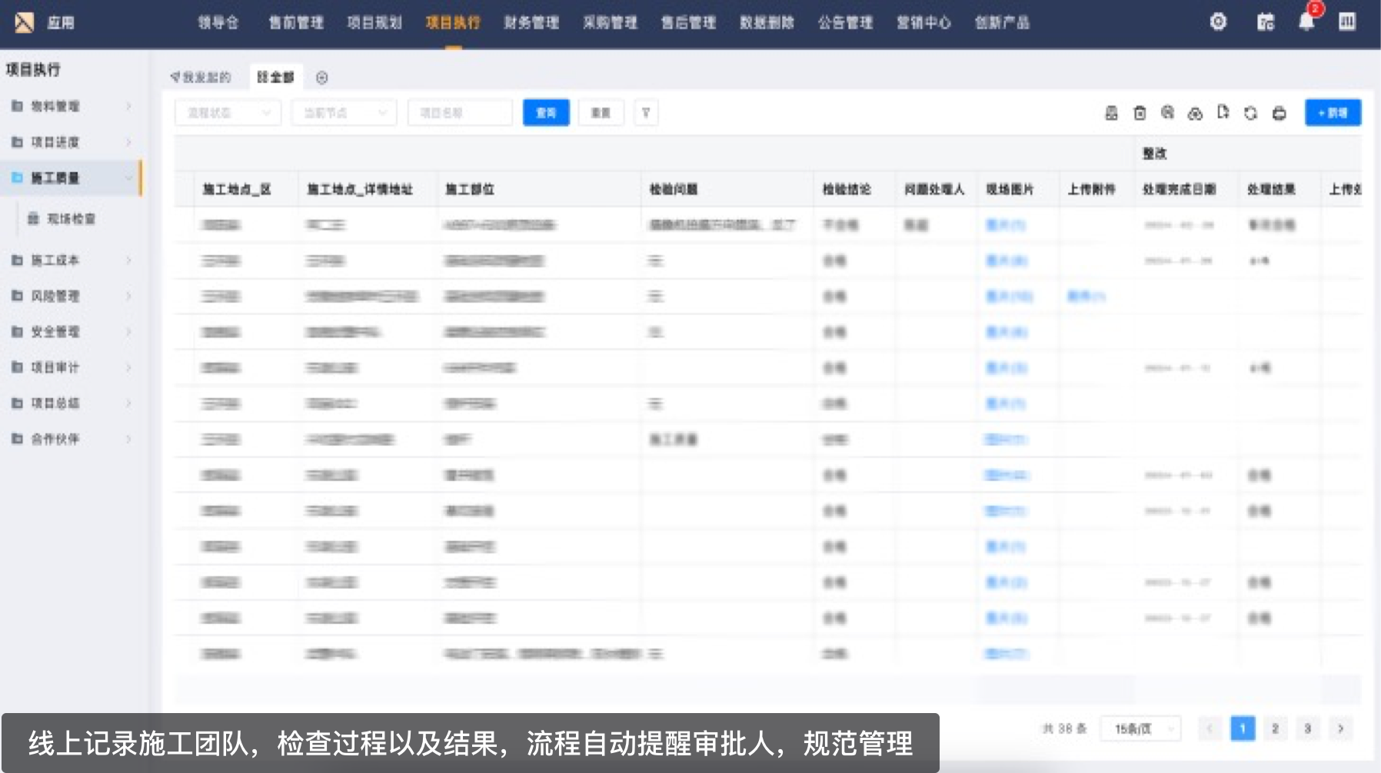
Task: Open the 当前节点 dropdown
Action: tap(344, 113)
